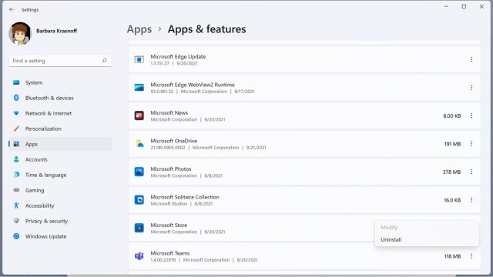Click the Privacy & security shield icon
The image size is (493, 277).
click(16, 221)
